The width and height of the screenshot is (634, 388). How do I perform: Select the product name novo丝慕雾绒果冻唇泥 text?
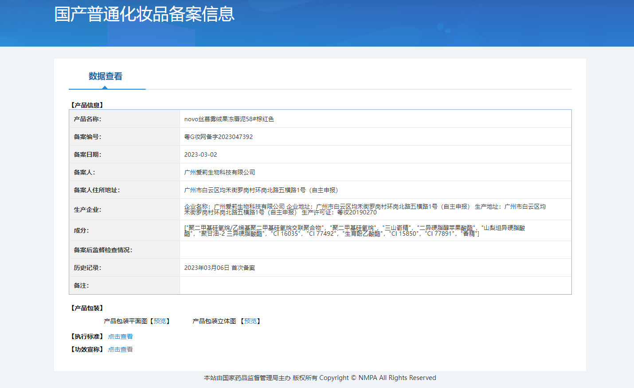[229, 119]
